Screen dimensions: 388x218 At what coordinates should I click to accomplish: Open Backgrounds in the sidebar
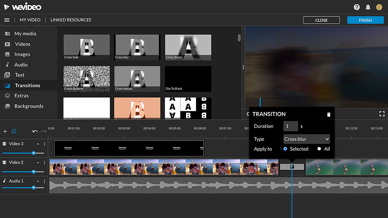29,106
